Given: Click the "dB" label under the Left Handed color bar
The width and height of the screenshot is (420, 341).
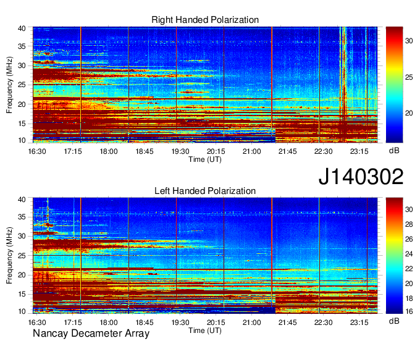Looking at the screenshot, I should click(394, 321).
